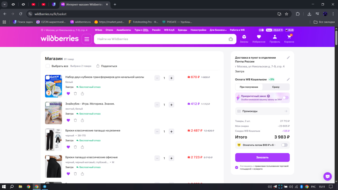338x190 pixels.
Task: Go to Wildberries home via logo
Action: coord(60,39)
